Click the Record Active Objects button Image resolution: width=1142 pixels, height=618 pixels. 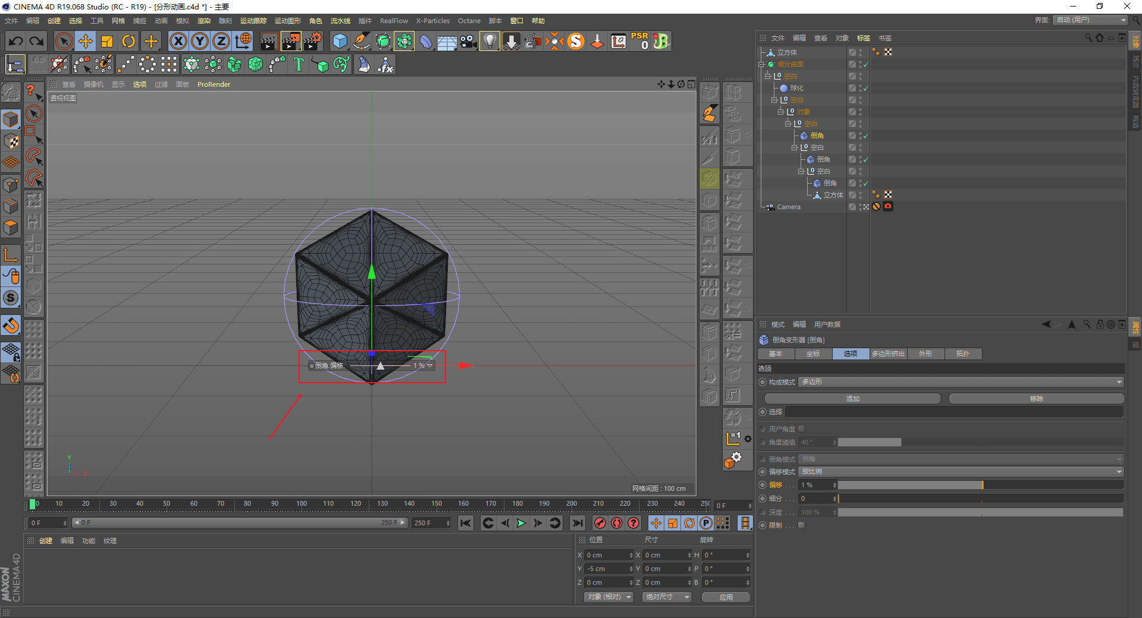(600, 523)
